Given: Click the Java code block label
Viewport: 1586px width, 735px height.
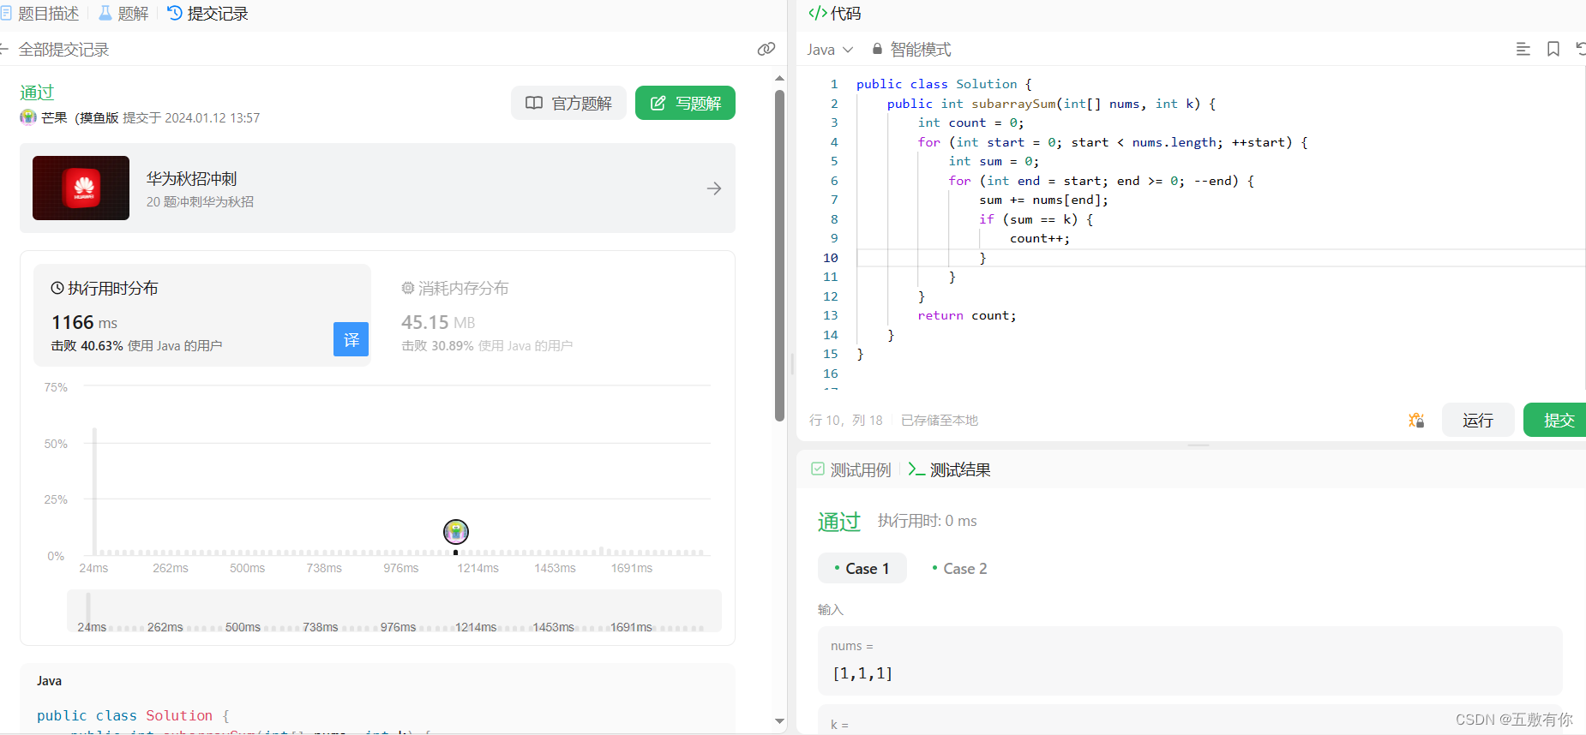Looking at the screenshot, I should tap(49, 681).
